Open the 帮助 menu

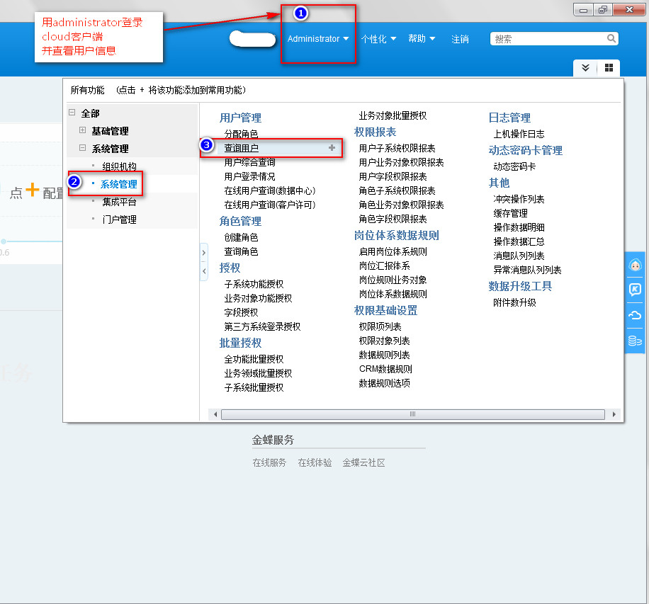[x=422, y=39]
